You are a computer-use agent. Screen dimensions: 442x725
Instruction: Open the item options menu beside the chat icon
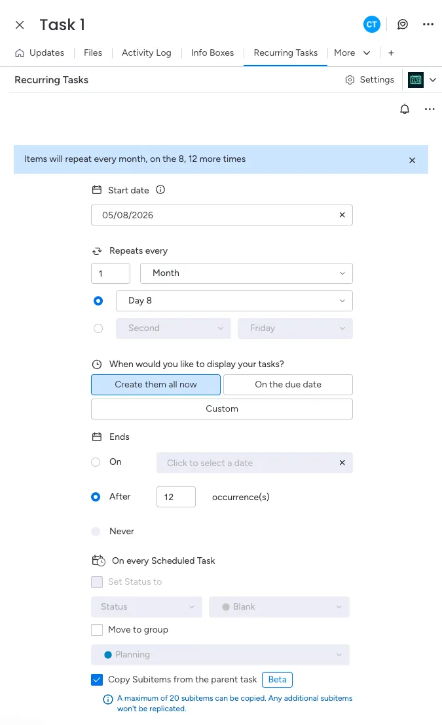coord(428,24)
